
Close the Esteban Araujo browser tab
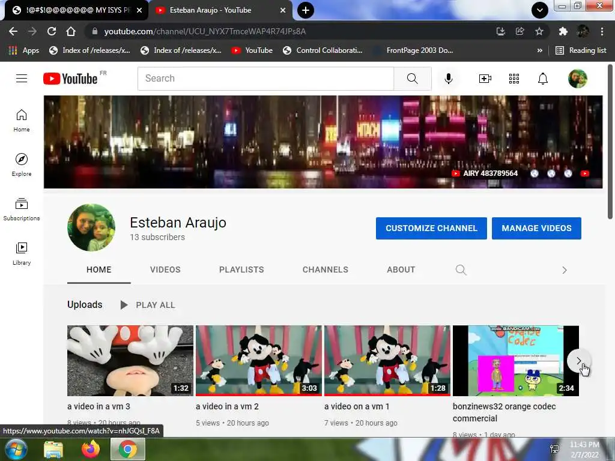click(283, 10)
